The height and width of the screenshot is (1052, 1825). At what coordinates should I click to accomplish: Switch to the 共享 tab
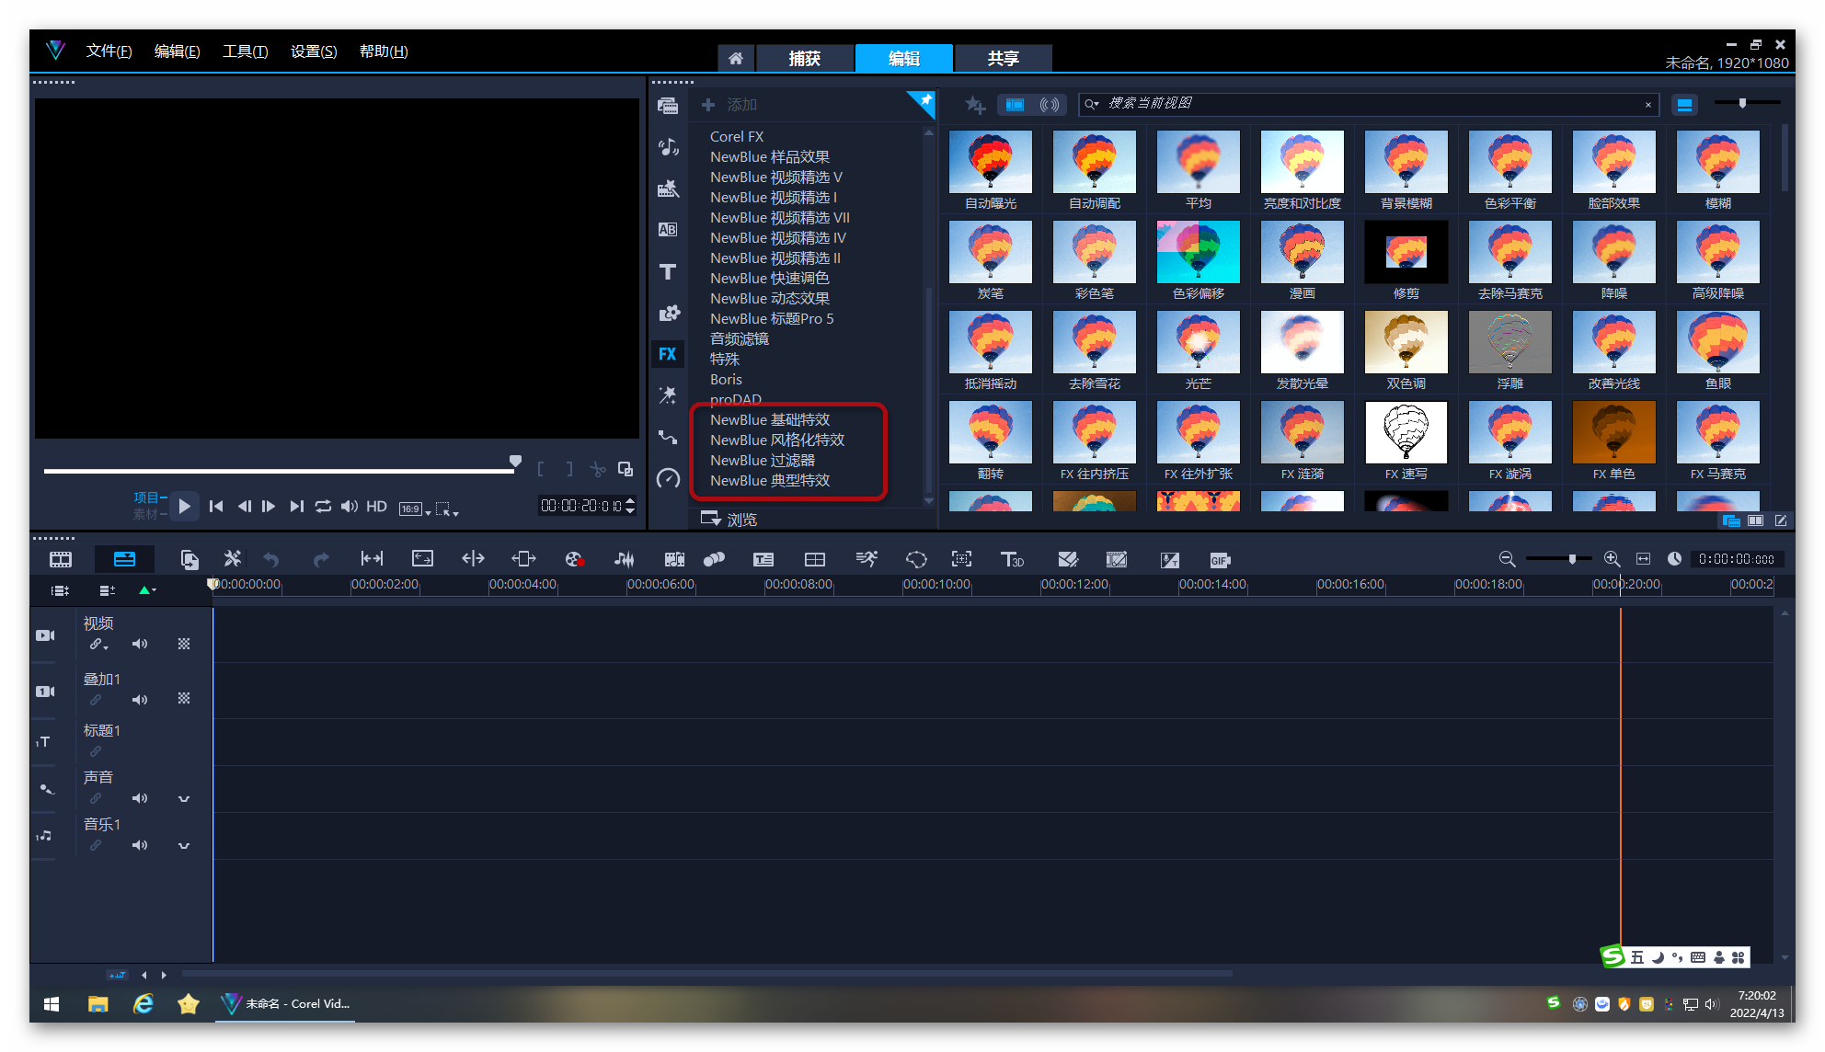[1004, 58]
